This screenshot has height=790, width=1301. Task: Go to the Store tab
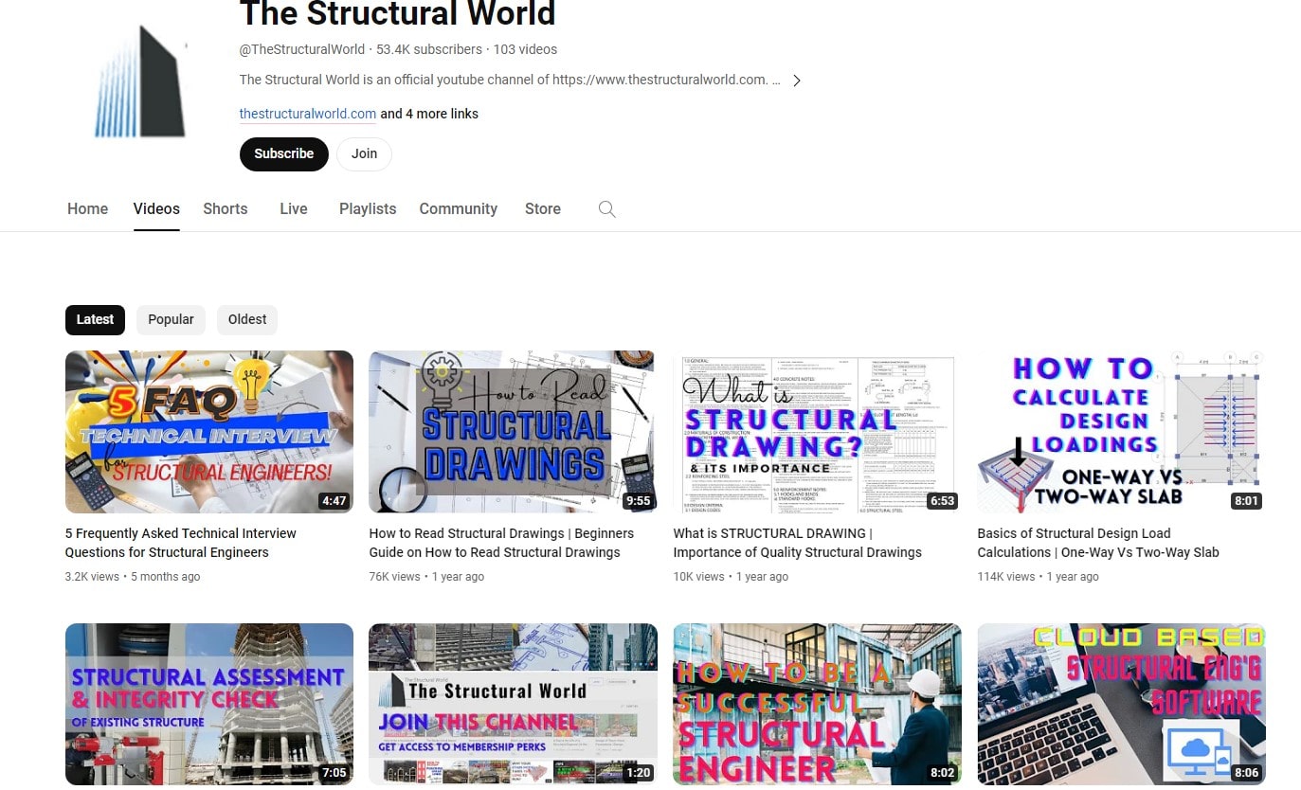tap(543, 208)
